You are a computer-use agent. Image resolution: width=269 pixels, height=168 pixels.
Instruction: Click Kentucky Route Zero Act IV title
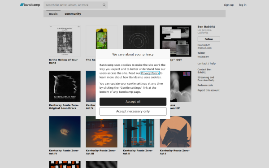click(64, 152)
